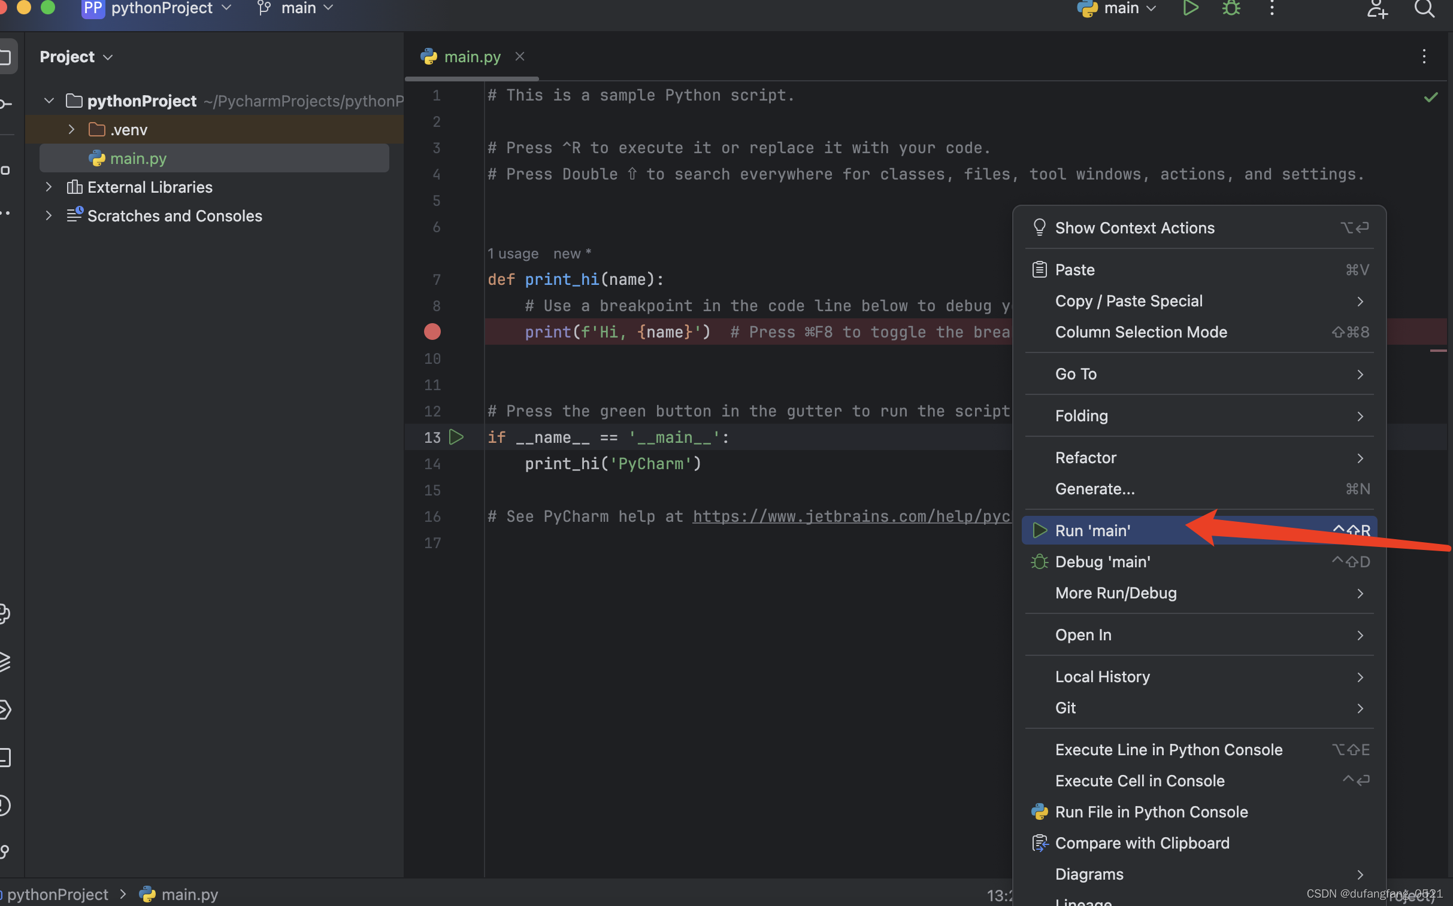Choose Debug 'main' from context menu
1453x906 pixels.
(1102, 561)
